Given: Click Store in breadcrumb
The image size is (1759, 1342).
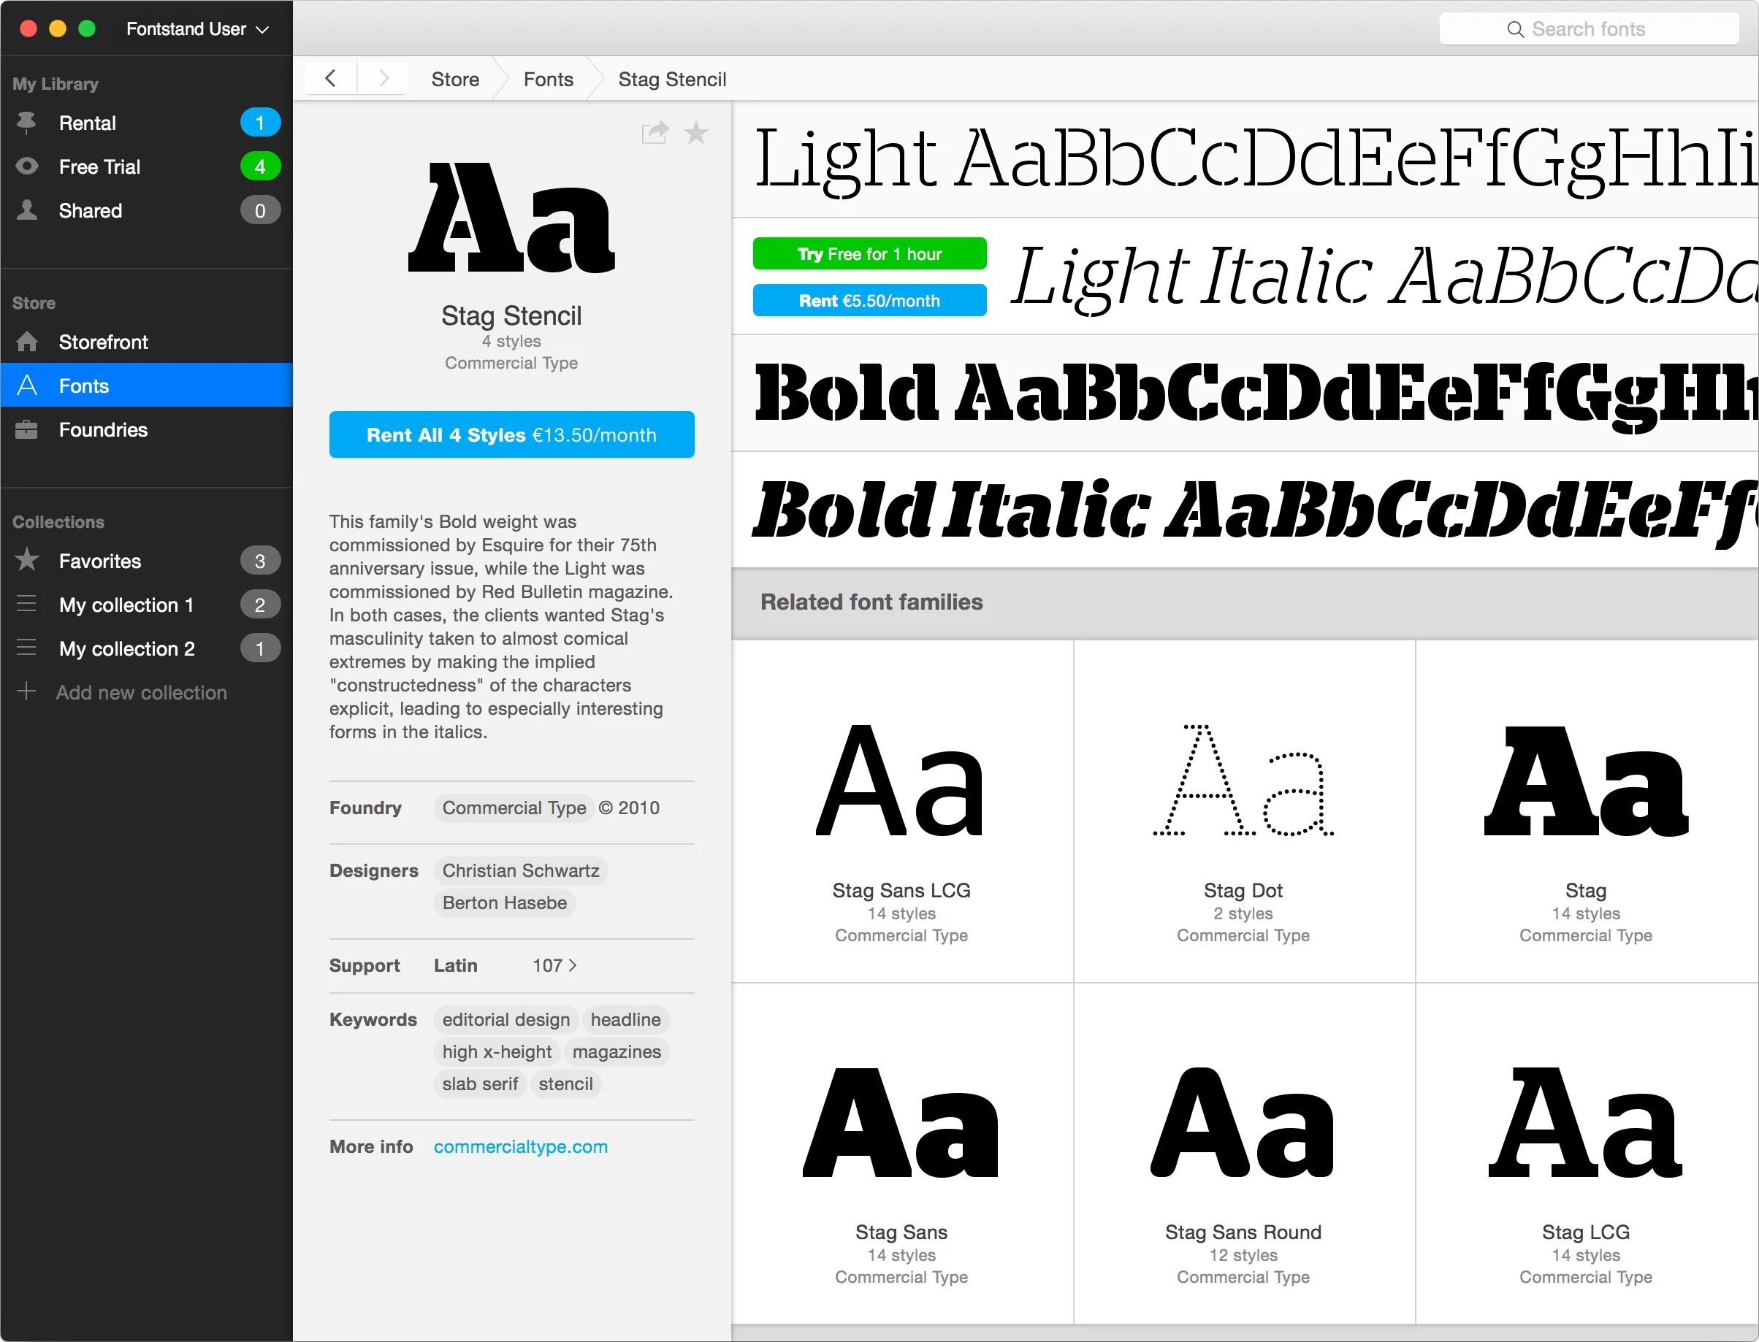Looking at the screenshot, I should click(x=455, y=79).
